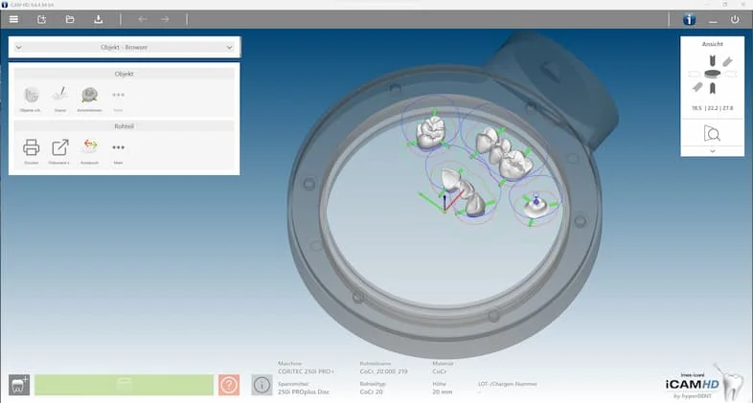Click the export icon under Rohteil
The width and height of the screenshot is (753, 403).
tap(60, 146)
